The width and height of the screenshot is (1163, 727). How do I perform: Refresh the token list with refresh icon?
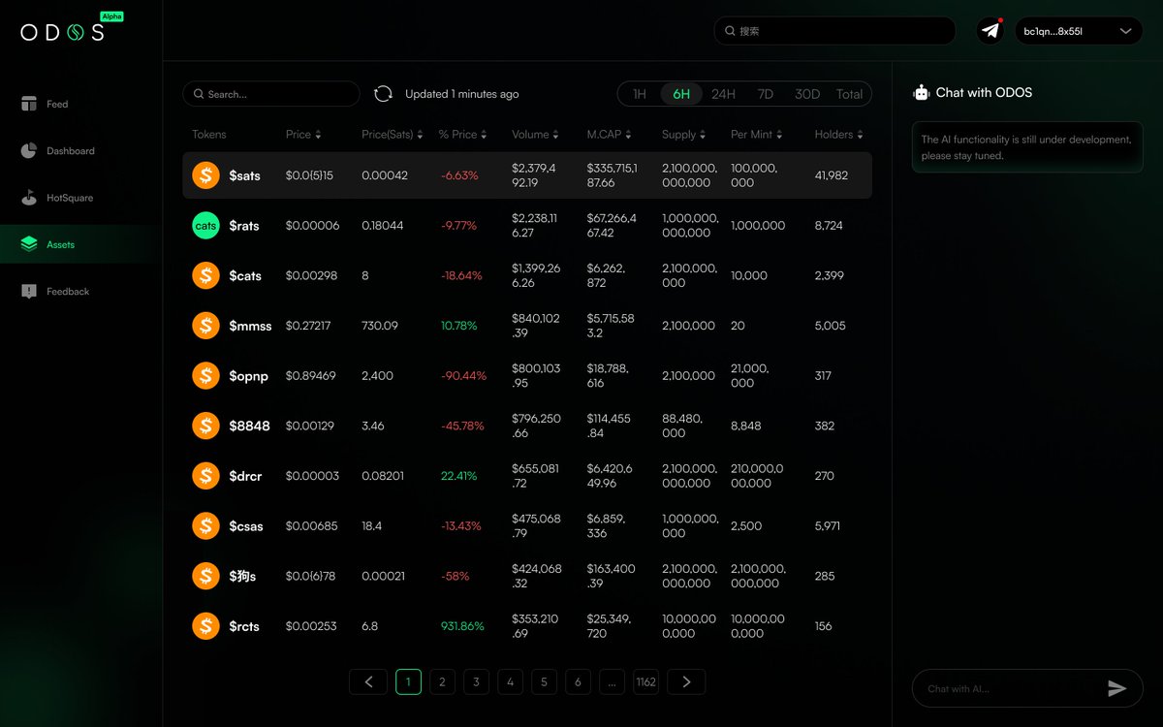[x=383, y=94]
